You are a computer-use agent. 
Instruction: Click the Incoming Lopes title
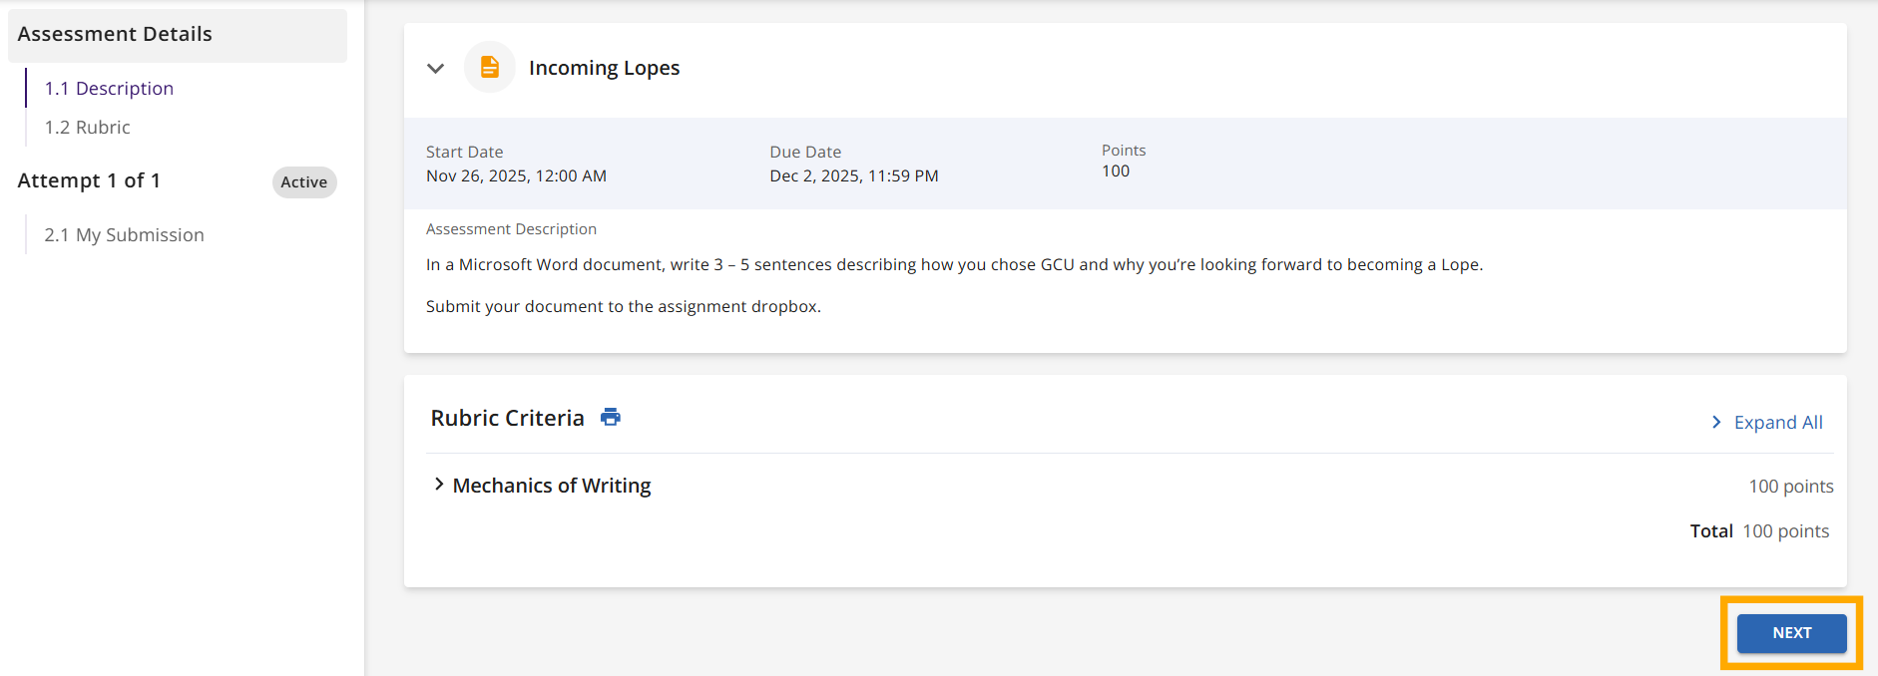[x=604, y=68]
